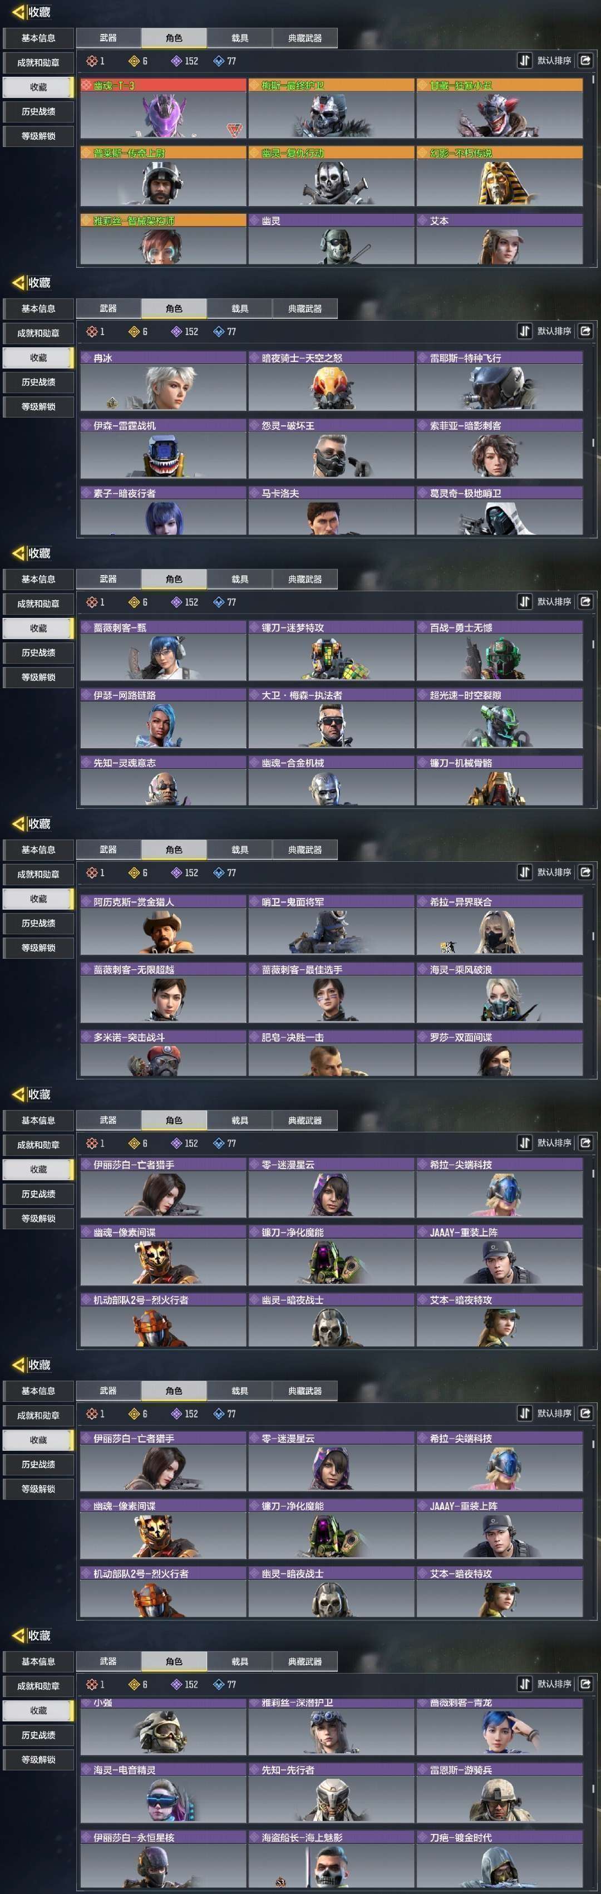Click the share icon above 雷耶斯-特种飞行 card

click(x=585, y=331)
